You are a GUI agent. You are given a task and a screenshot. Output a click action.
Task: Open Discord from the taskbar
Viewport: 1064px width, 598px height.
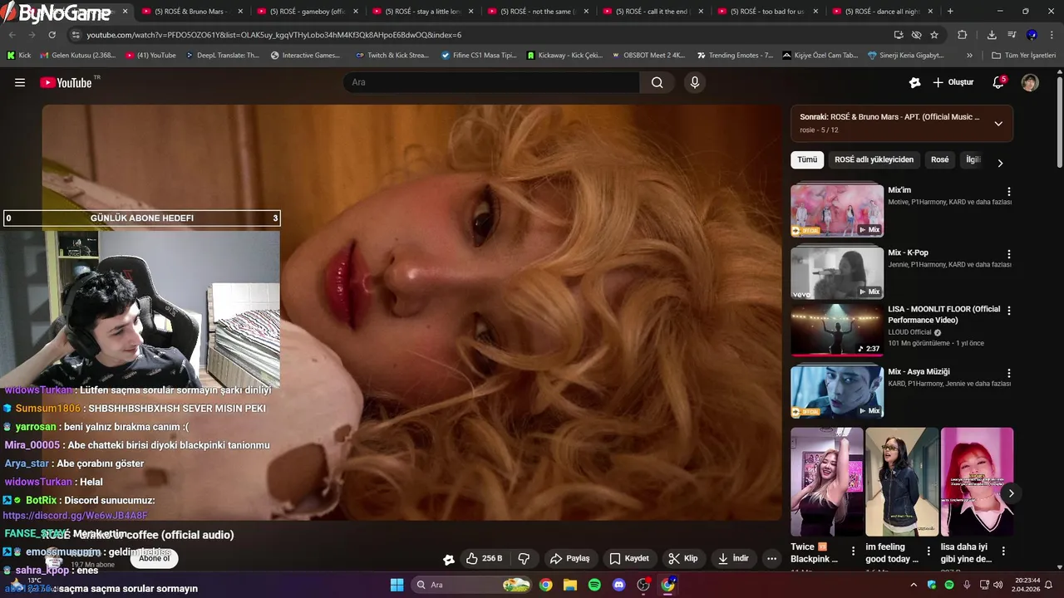coord(618,585)
